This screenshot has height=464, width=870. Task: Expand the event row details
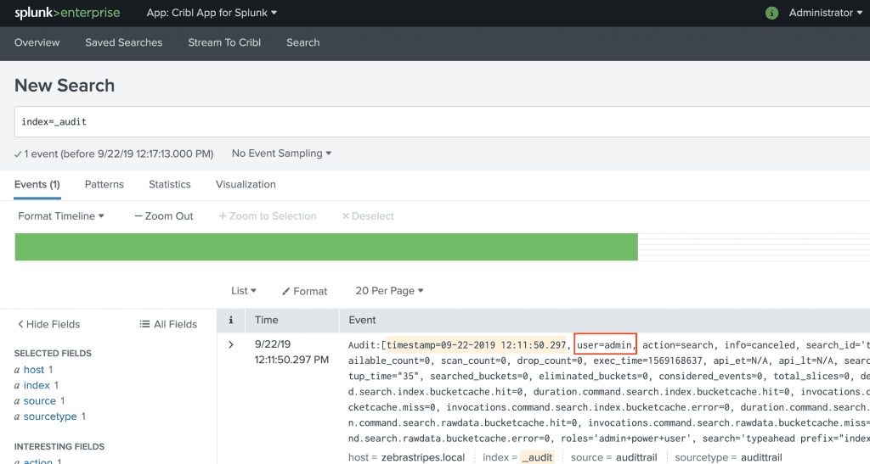230,344
